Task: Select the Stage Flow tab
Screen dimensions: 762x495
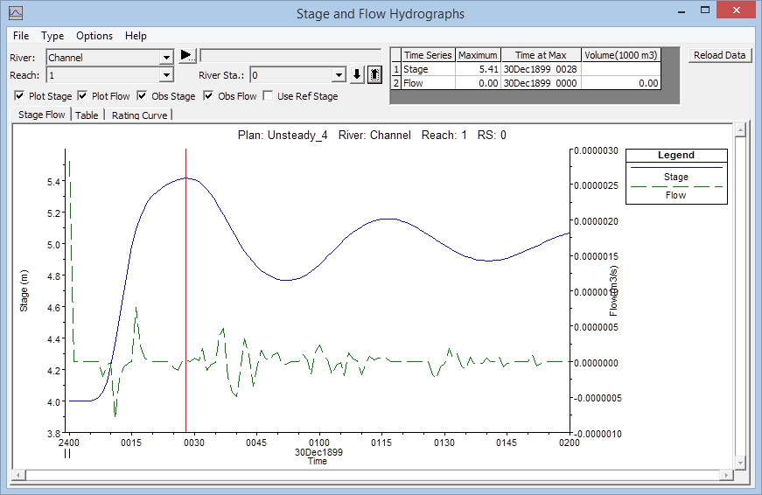Action: point(42,115)
